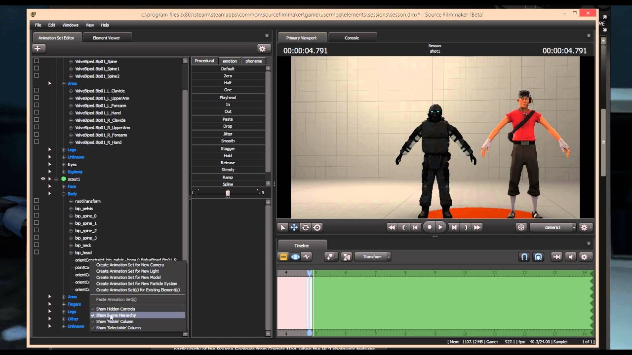
Task: Click the timeline playhead marker
Action: [310, 273]
